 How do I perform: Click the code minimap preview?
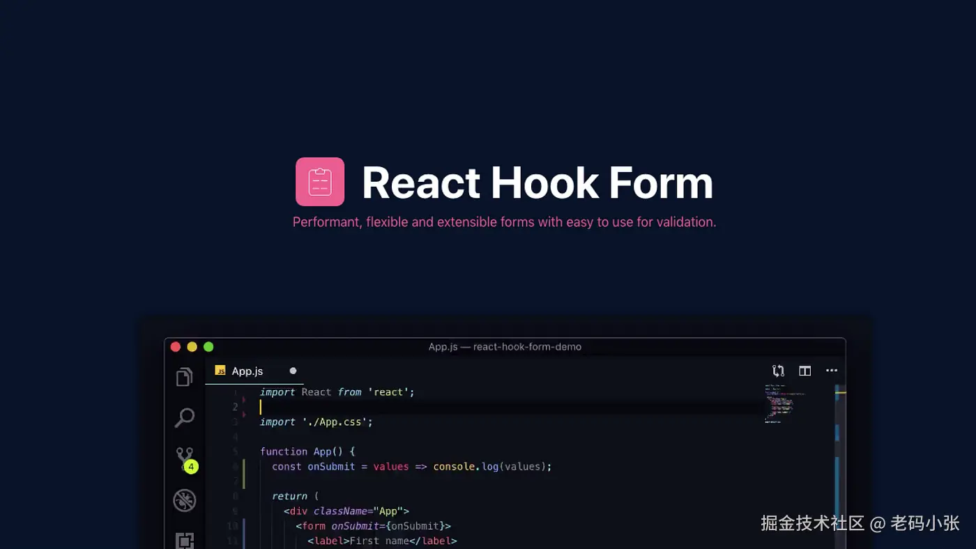pos(784,403)
